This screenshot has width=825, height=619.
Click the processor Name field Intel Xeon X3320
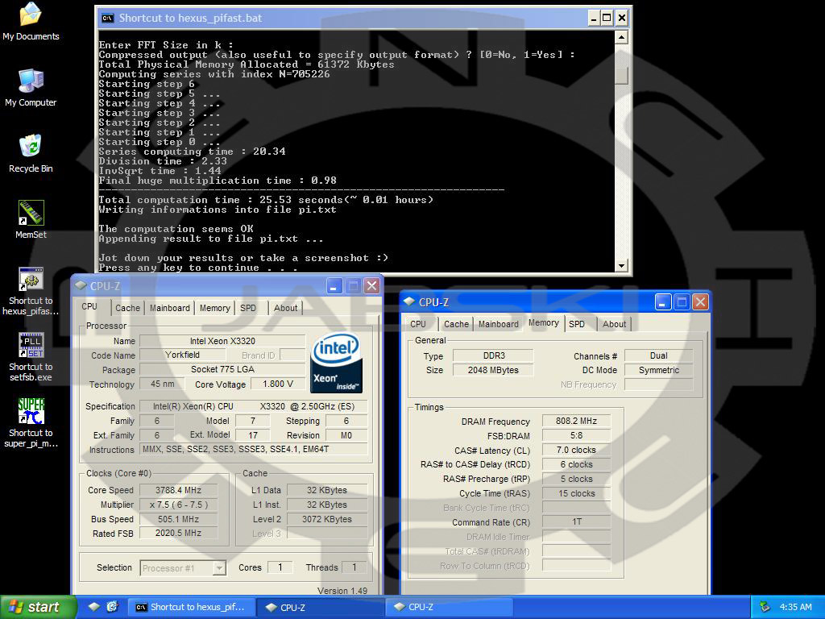click(x=222, y=341)
